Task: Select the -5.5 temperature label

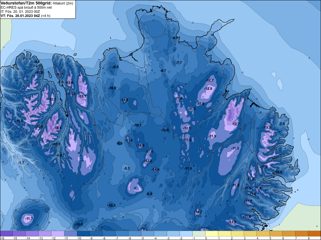Action: pos(127,168)
